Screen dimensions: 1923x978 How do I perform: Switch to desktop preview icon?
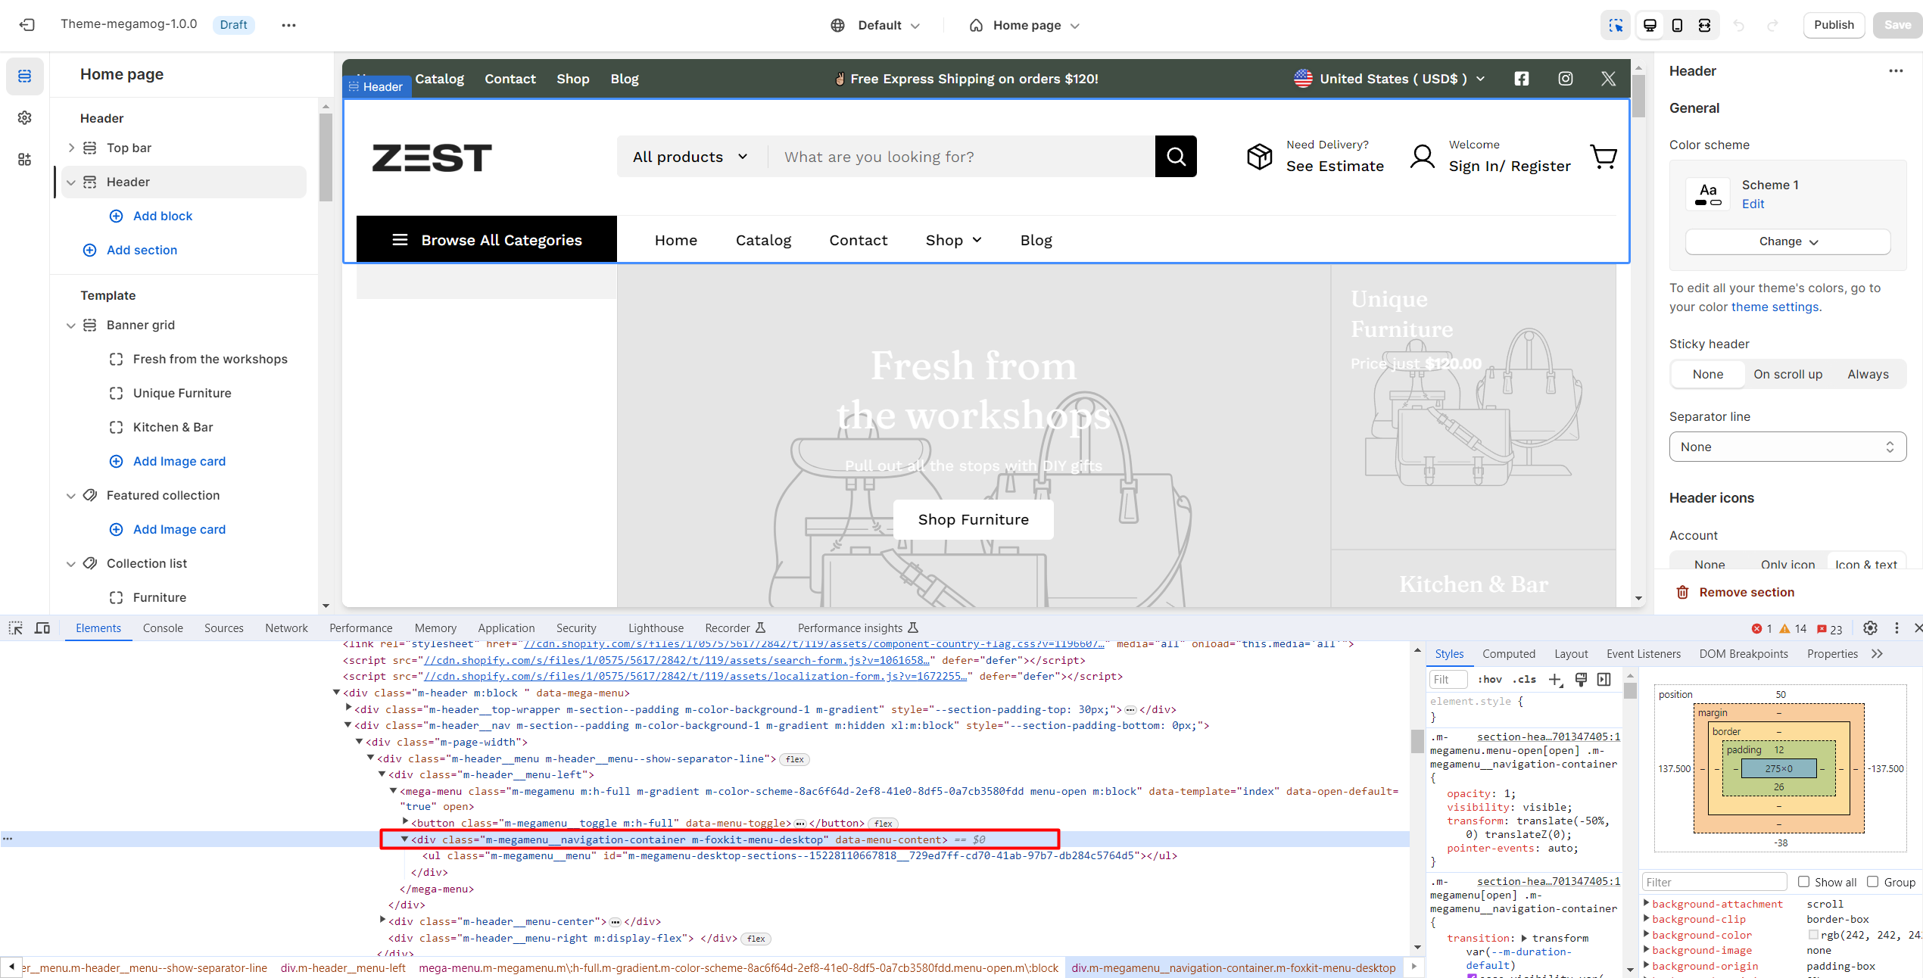tap(1650, 25)
